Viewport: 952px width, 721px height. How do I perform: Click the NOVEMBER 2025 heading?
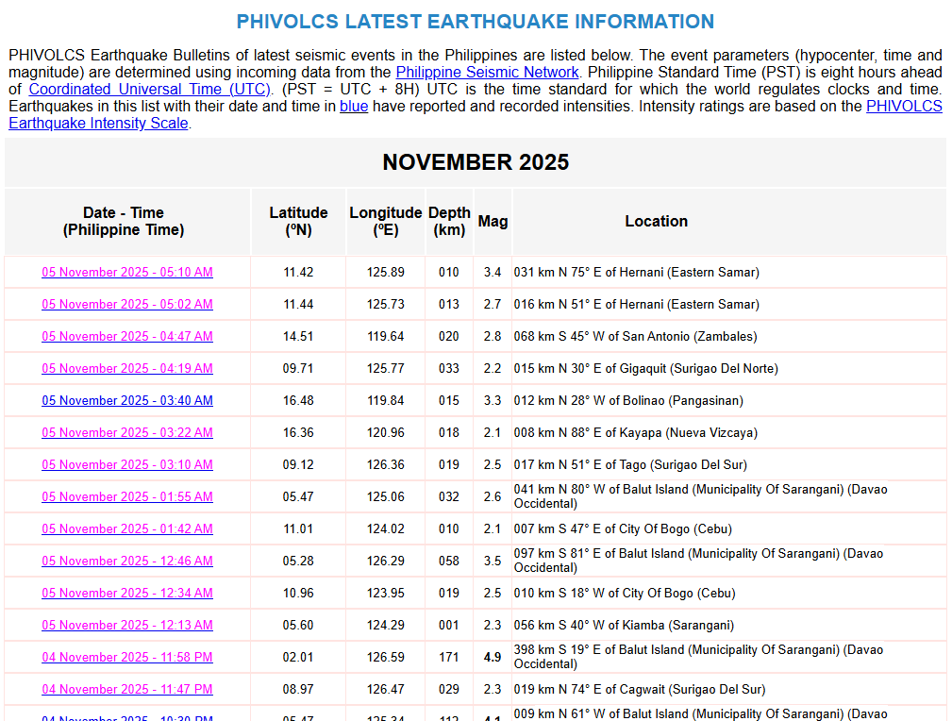[476, 162]
